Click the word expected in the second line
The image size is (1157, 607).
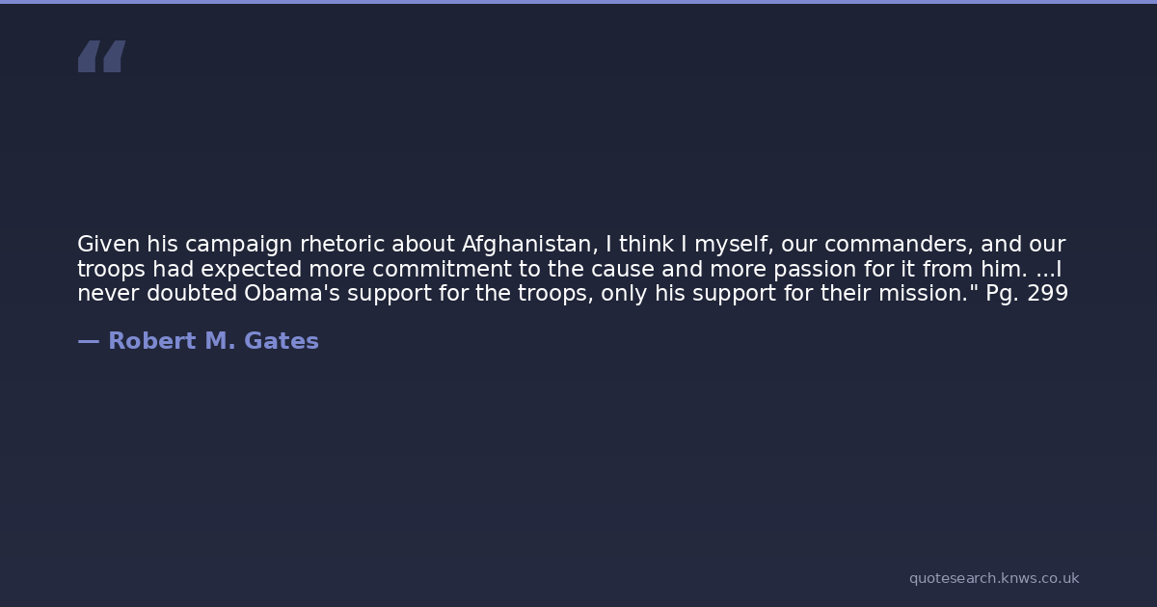pyautogui.click(x=251, y=270)
